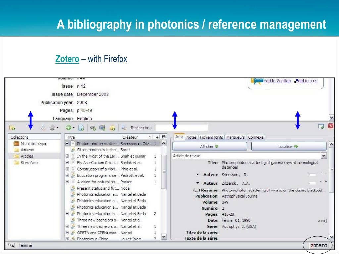Click the new collection folder icon
339x254 pixels.
coord(12,128)
